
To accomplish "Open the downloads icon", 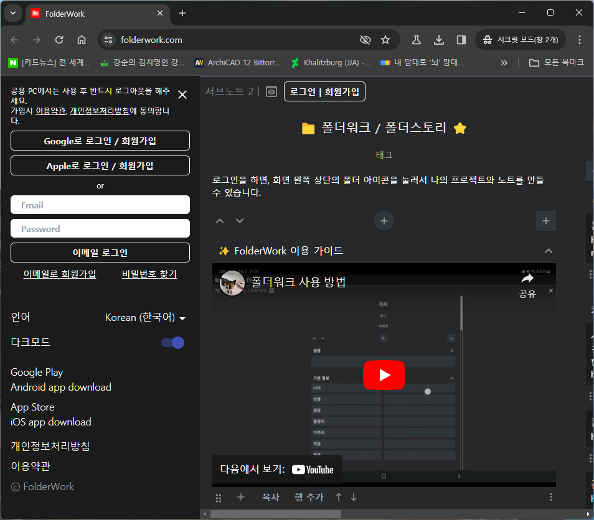I will tap(439, 40).
